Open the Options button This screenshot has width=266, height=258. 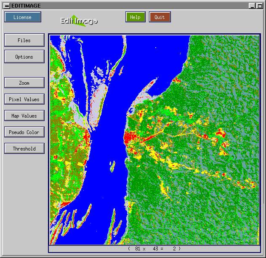(24, 56)
